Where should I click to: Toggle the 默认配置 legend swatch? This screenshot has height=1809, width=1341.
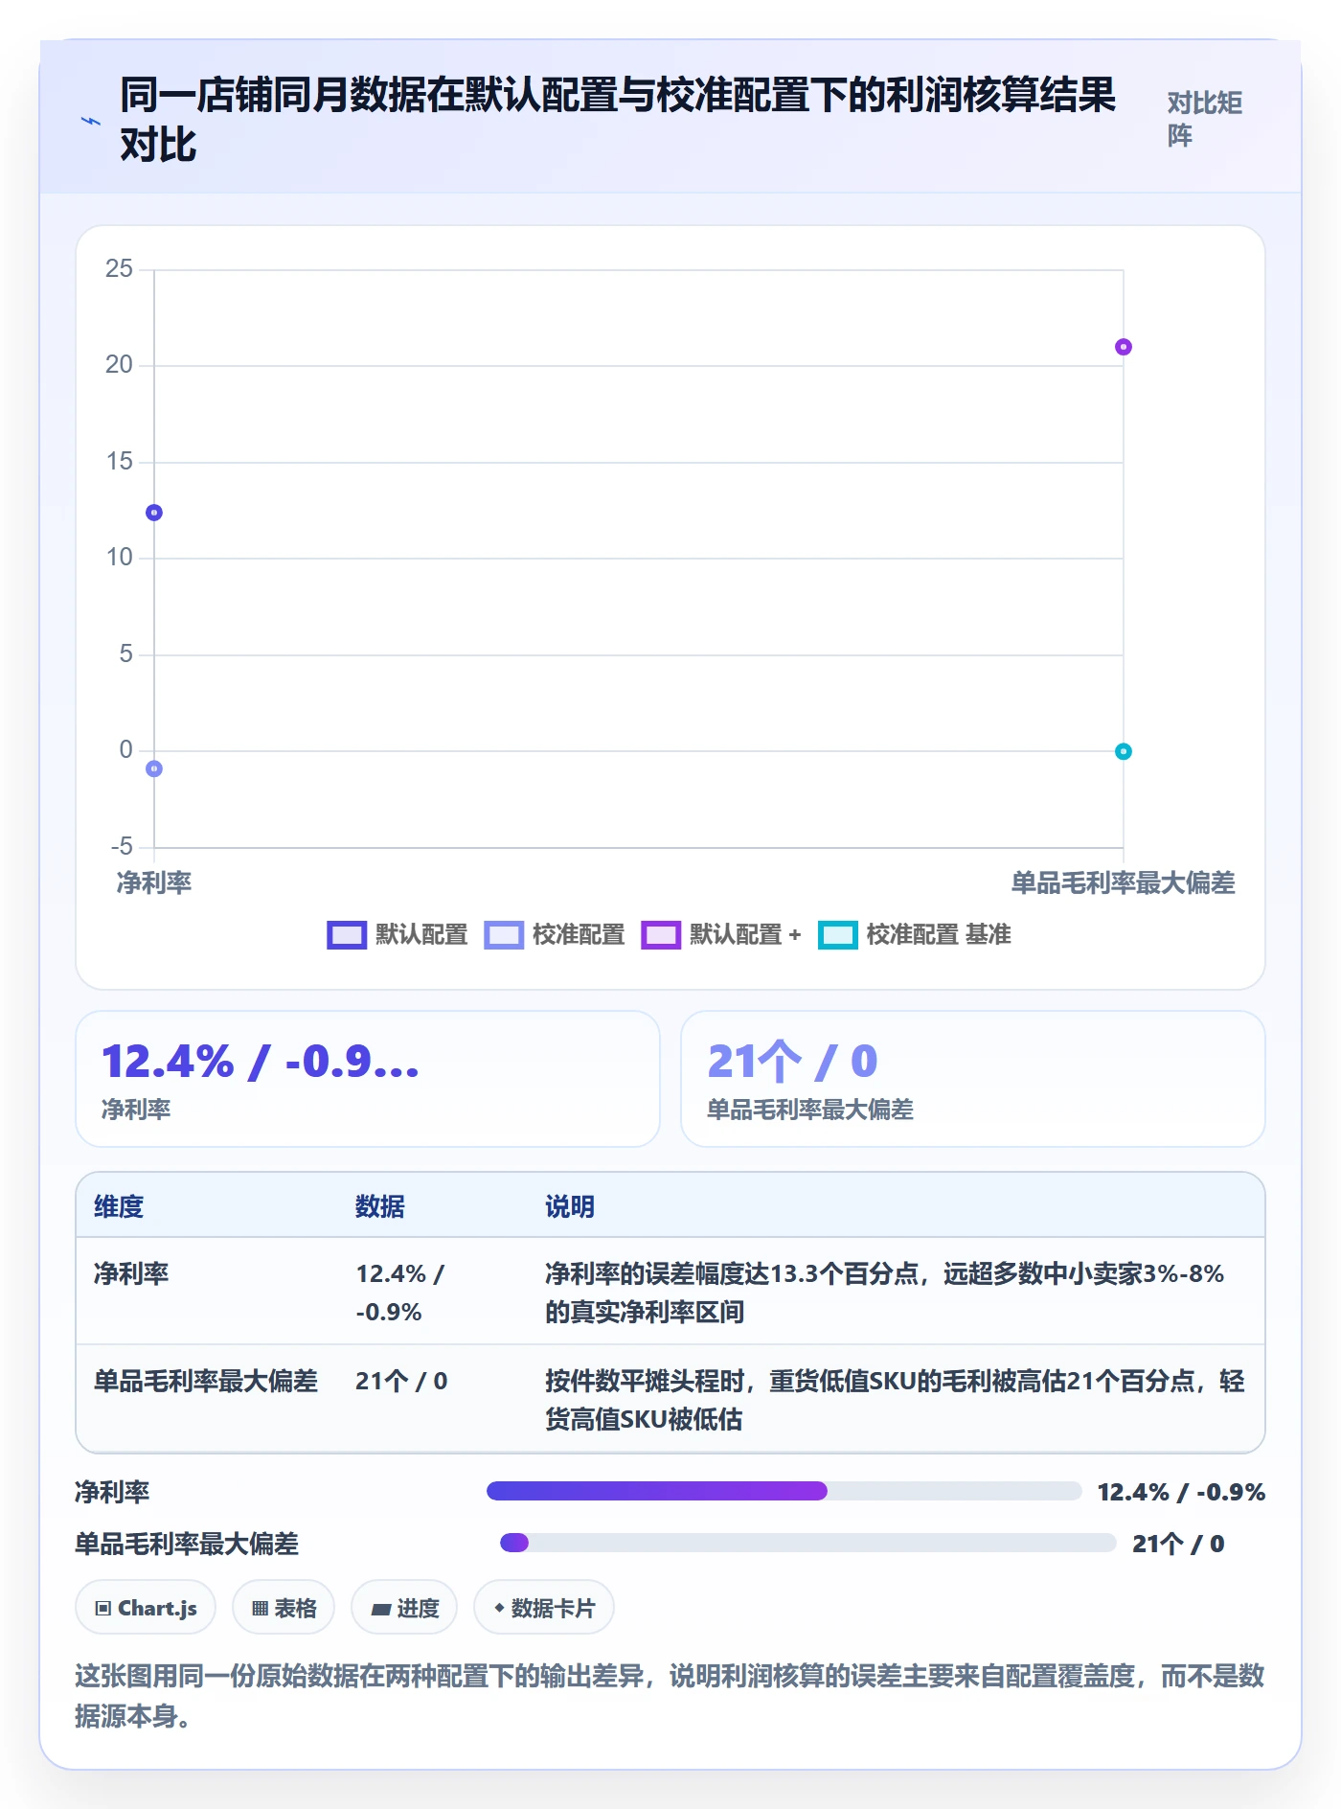[347, 935]
